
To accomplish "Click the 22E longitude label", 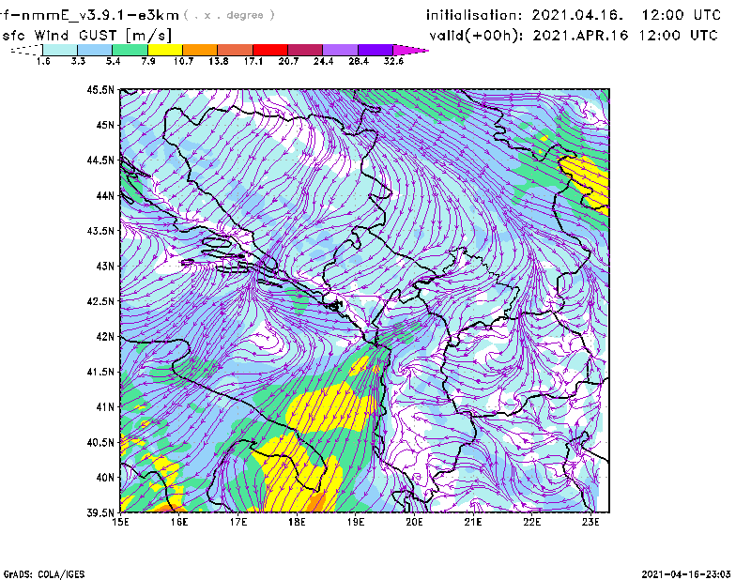I will point(531,522).
